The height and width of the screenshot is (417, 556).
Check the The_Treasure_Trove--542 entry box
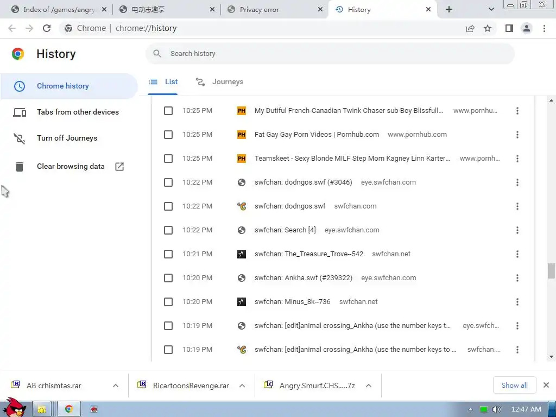tap(168, 254)
